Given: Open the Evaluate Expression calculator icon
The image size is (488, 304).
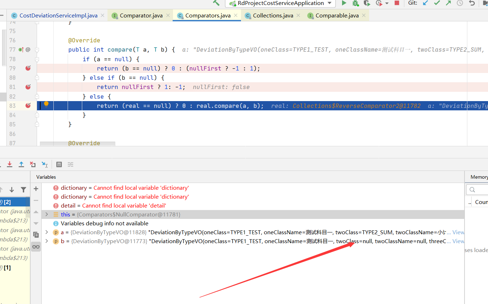Looking at the screenshot, I should coord(59,164).
